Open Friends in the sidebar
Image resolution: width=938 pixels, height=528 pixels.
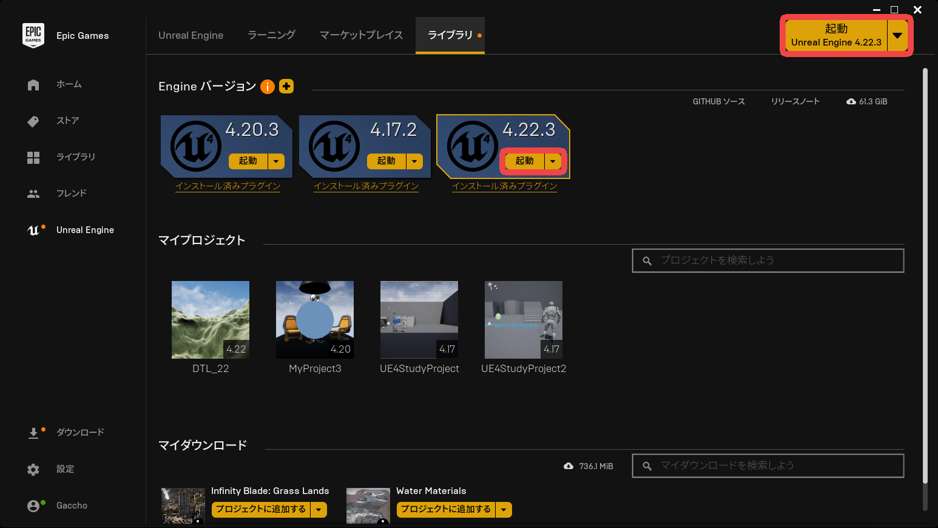(x=33, y=194)
